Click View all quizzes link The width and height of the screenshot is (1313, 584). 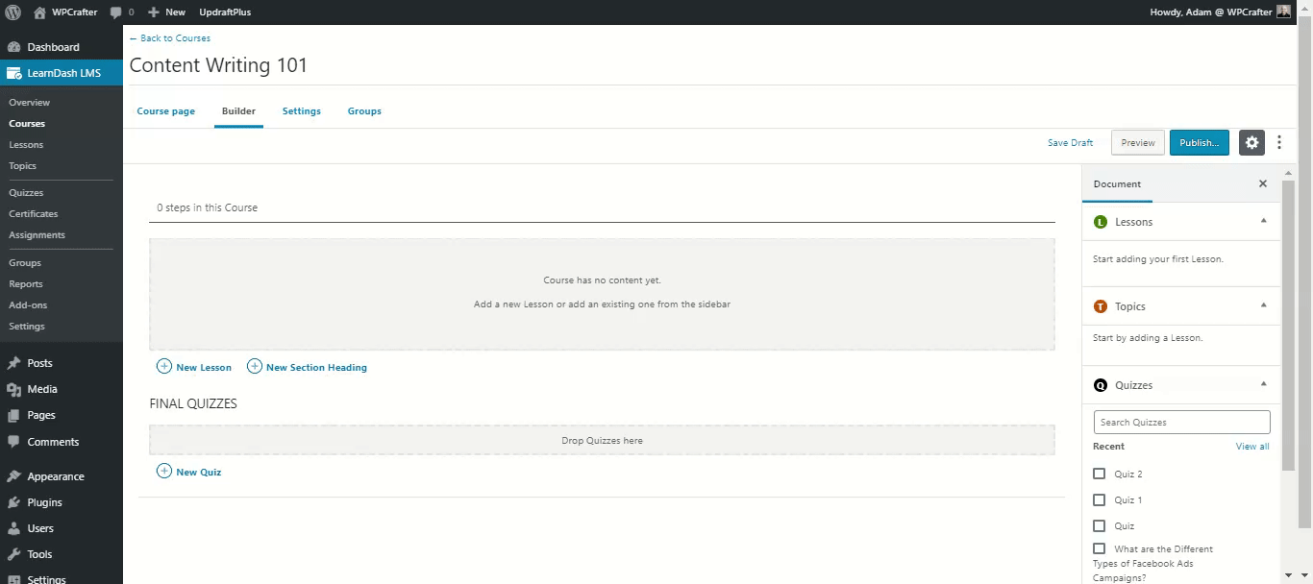pos(1252,447)
